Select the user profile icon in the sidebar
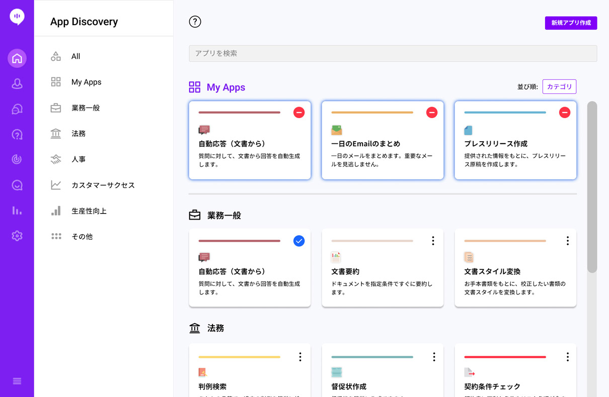 (17, 83)
